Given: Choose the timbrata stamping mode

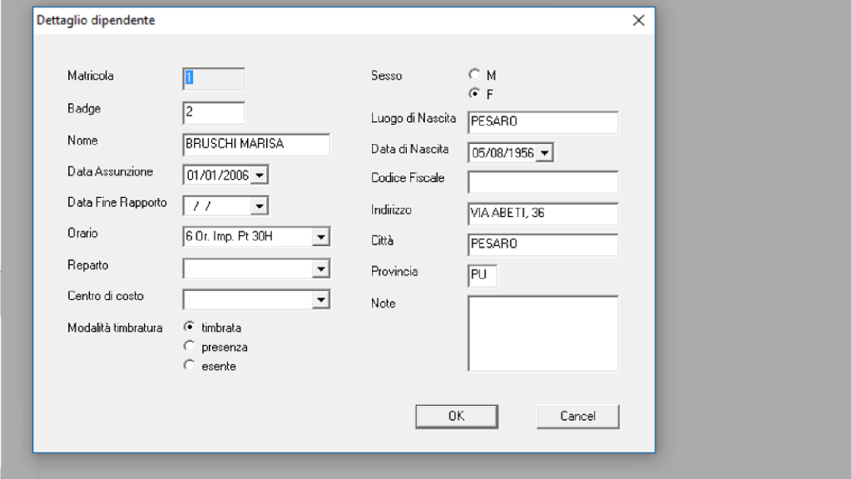Looking at the screenshot, I should pos(189,327).
